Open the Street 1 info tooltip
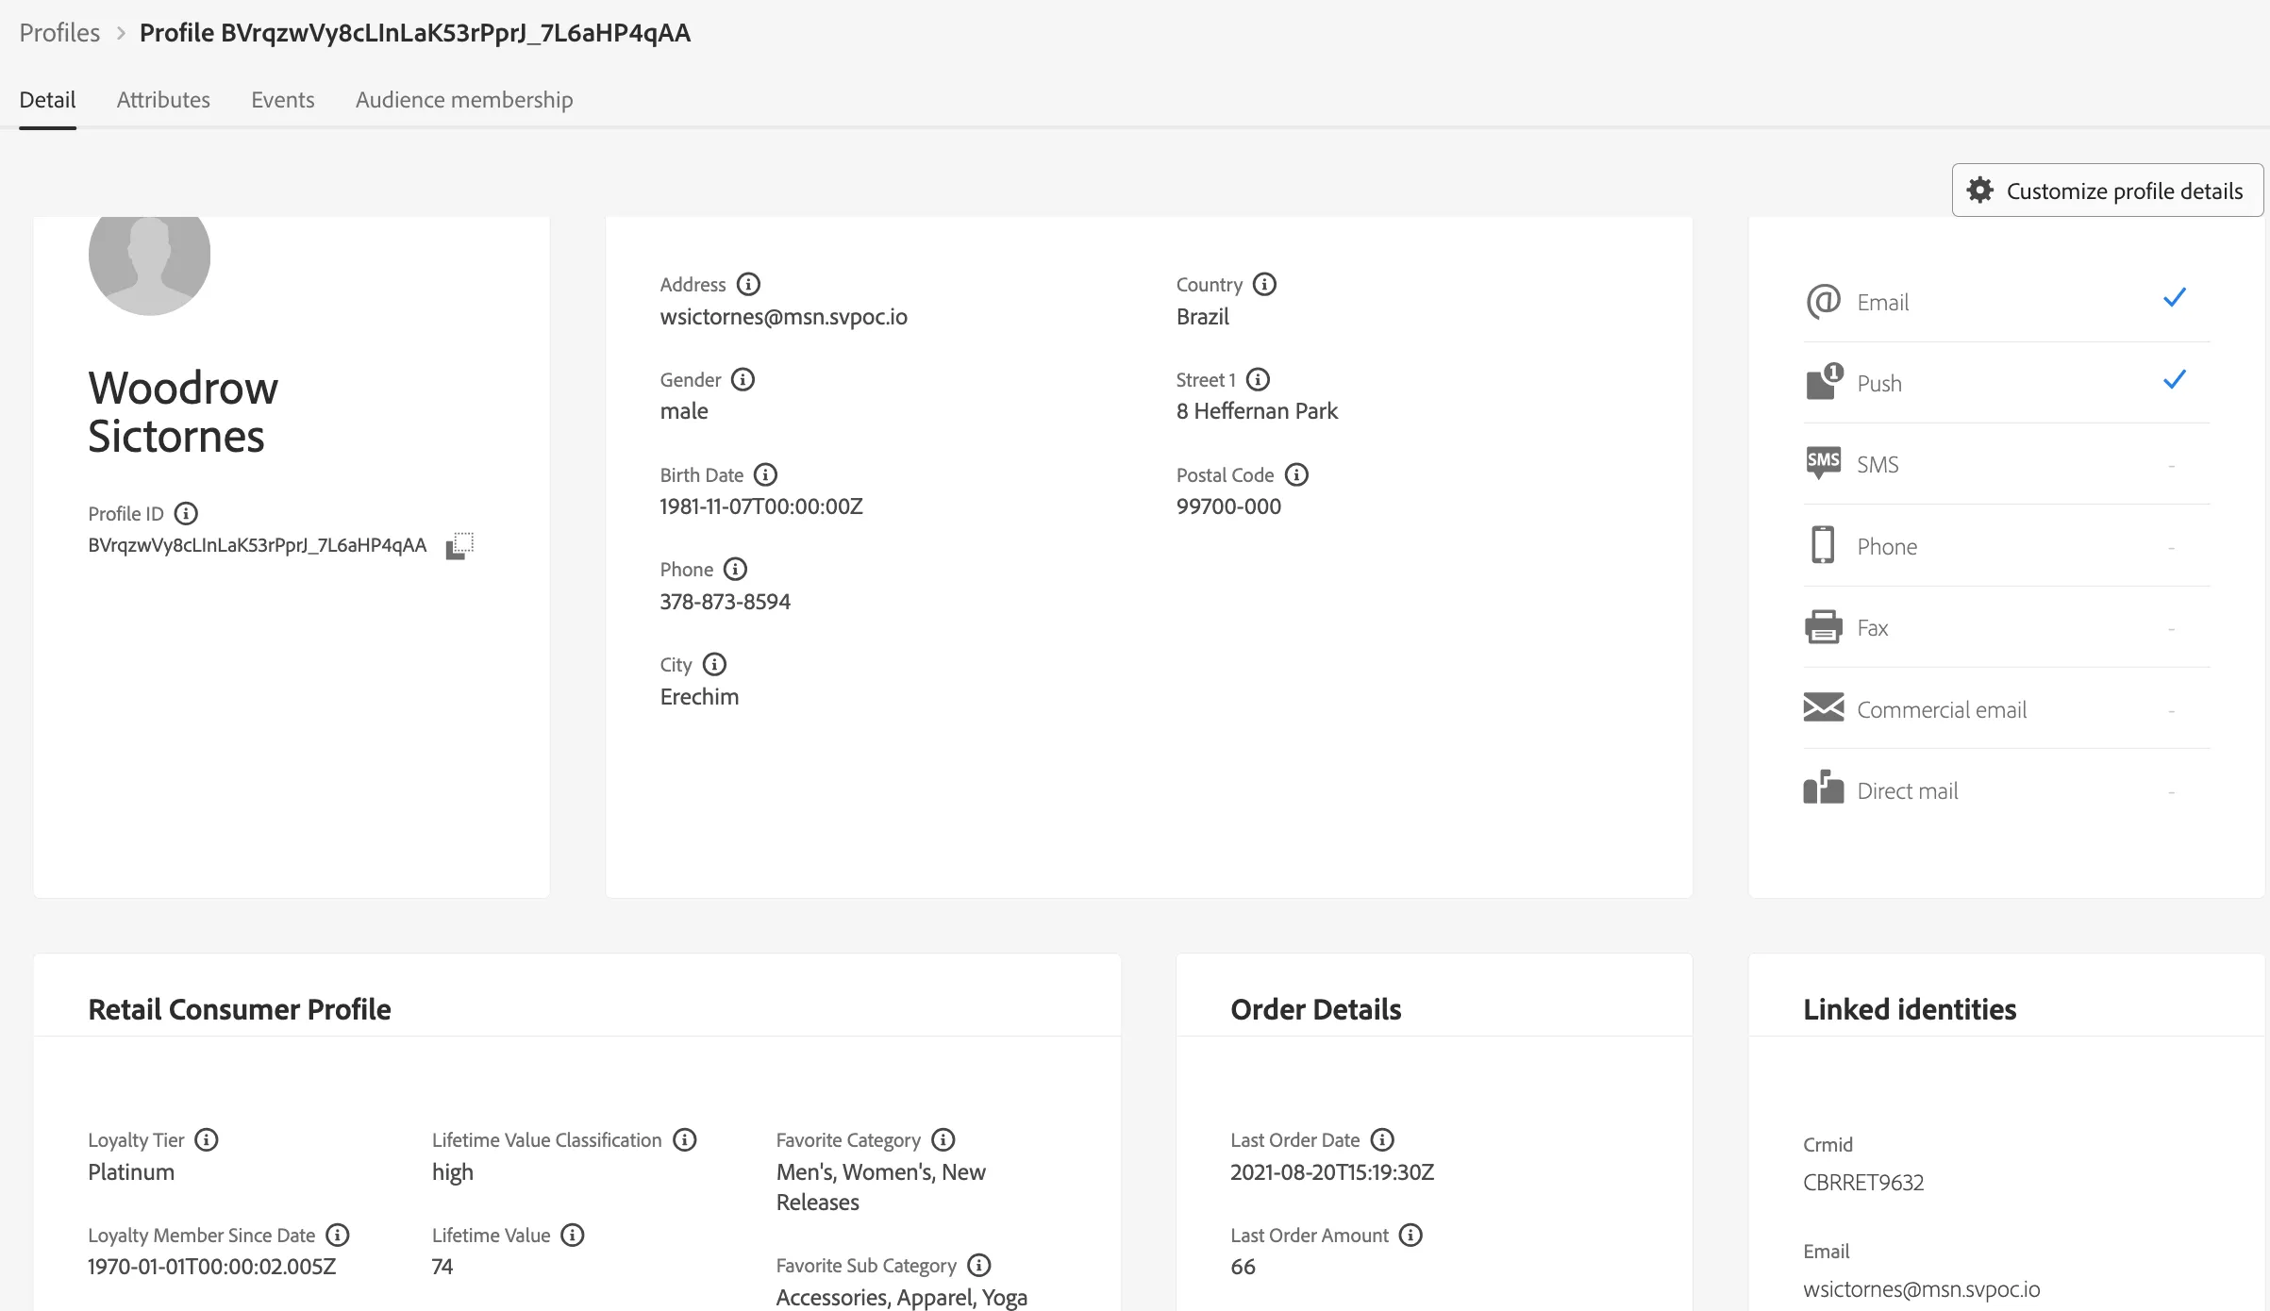The height and width of the screenshot is (1311, 2270). [1258, 379]
